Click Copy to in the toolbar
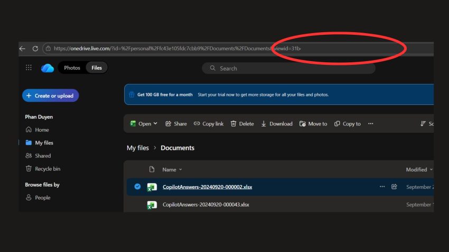Viewport: 449px width, 252px height. pyautogui.click(x=348, y=124)
